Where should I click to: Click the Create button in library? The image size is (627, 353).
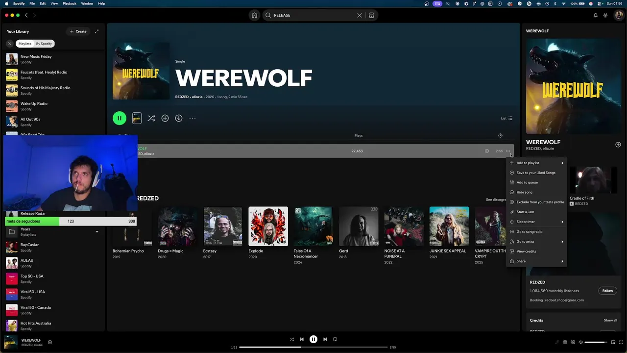(78, 31)
